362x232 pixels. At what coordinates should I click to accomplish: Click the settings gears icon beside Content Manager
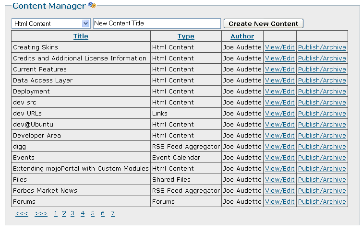pyautogui.click(x=92, y=6)
